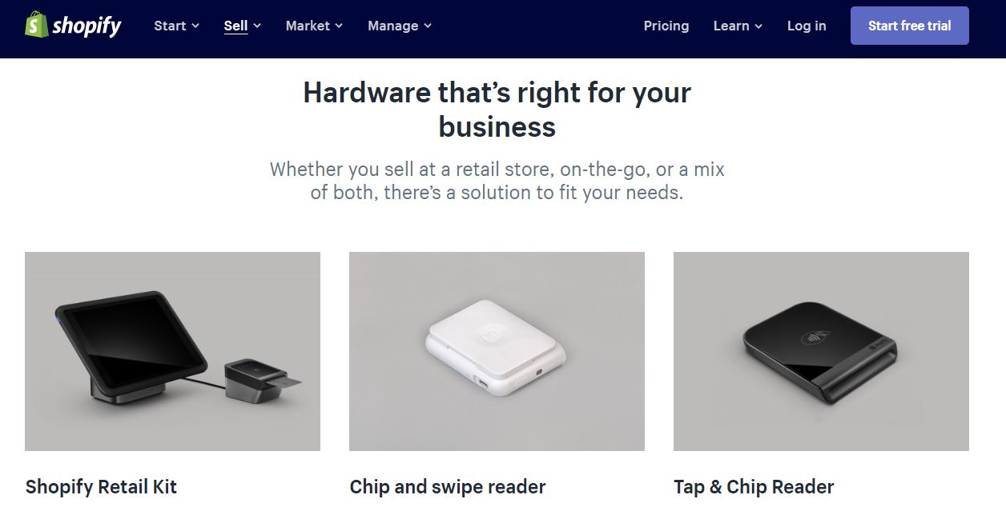Click the Tap & Chip Reader title
Image resolution: width=1006 pixels, height=507 pixels.
(754, 487)
